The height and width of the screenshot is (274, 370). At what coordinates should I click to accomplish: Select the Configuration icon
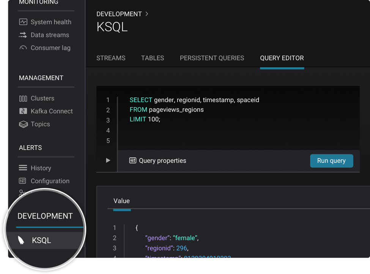tap(24, 181)
